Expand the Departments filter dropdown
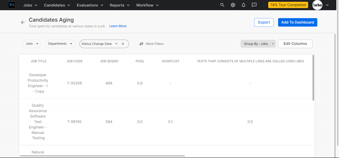This screenshot has width=339, height=158. tap(60, 44)
